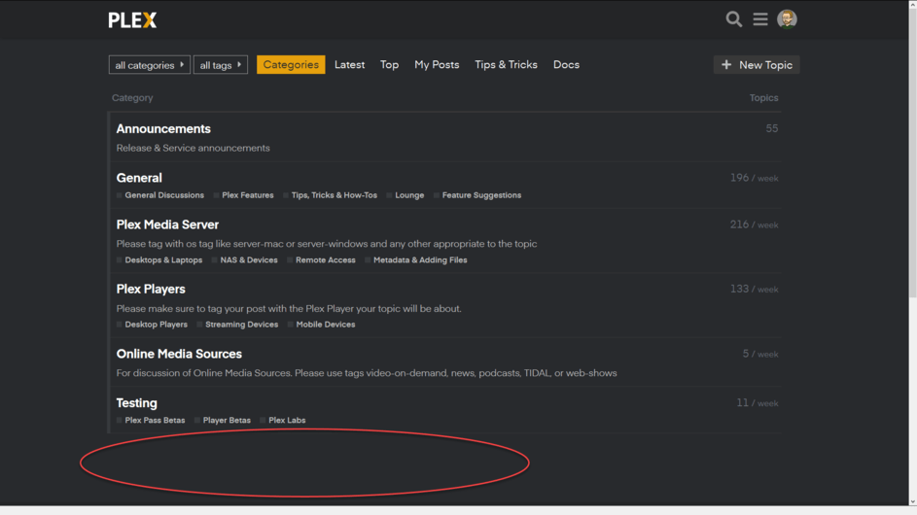Click the New Topic button
Screen dimensions: 917x515
click(757, 65)
